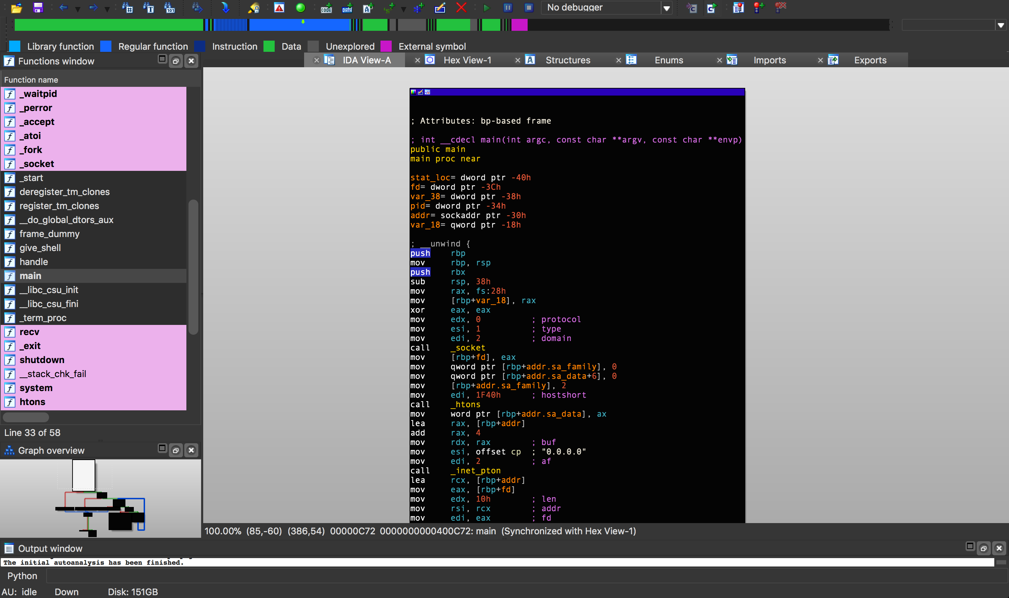Click the IDA View-A tab
This screenshot has width=1009, height=598.
(x=367, y=60)
